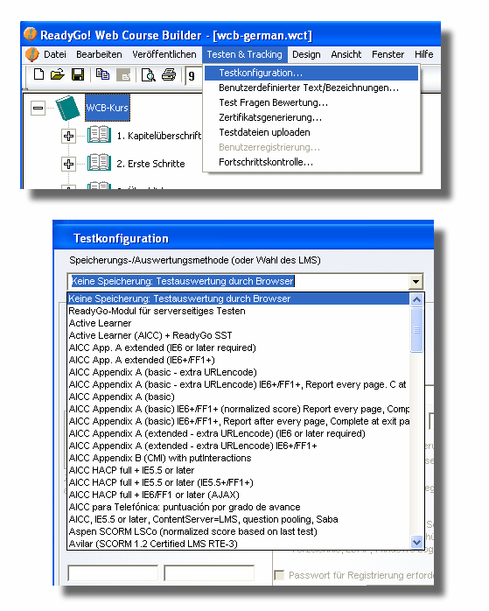Select the WCB-Kurs tree label
This screenshot has width=489, height=611.
click(x=108, y=108)
